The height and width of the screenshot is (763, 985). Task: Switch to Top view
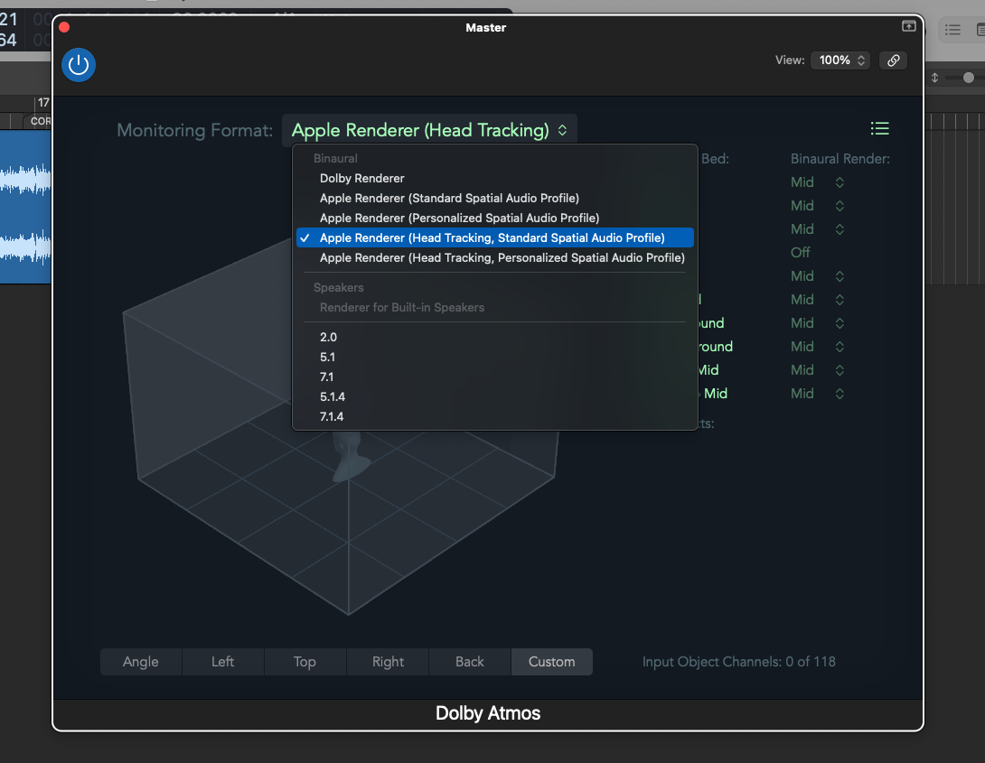point(305,662)
